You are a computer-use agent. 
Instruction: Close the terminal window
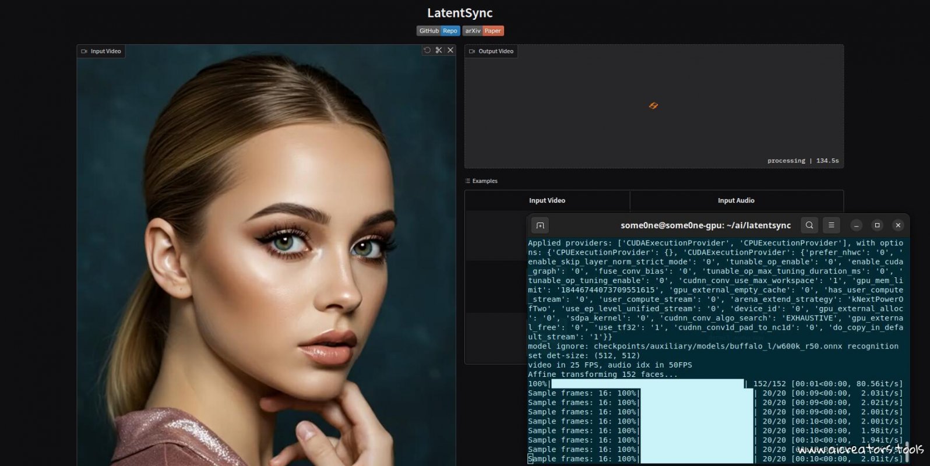point(898,225)
